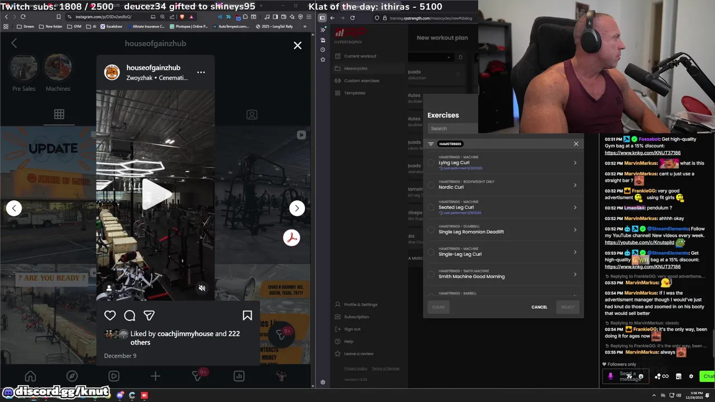Open the Machines story highlight
The width and height of the screenshot is (715, 402).
click(58, 68)
